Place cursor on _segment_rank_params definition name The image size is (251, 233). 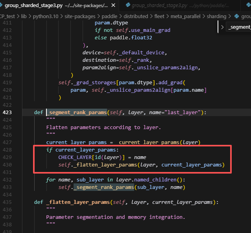76,113
